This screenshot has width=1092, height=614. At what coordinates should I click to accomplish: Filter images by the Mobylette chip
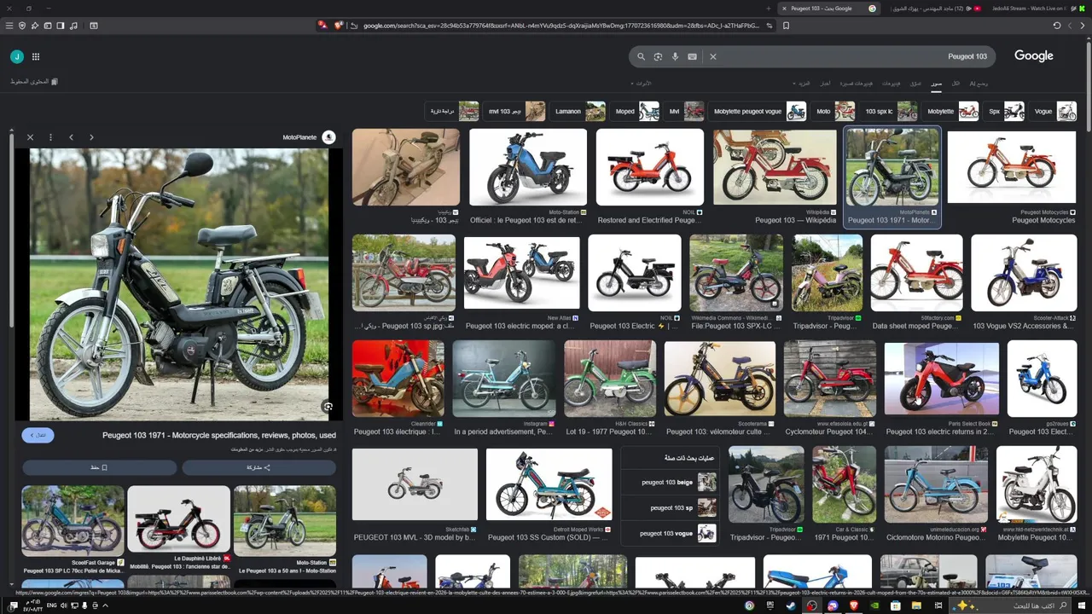pyautogui.click(x=951, y=111)
